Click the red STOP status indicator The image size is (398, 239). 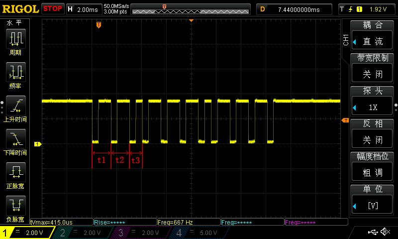coord(53,8)
